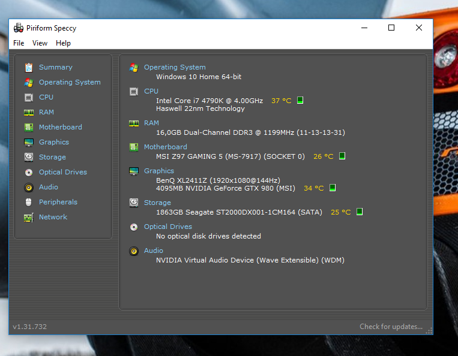Image resolution: width=458 pixels, height=356 pixels.
Task: Open the Operating System heading link
Action: point(175,67)
